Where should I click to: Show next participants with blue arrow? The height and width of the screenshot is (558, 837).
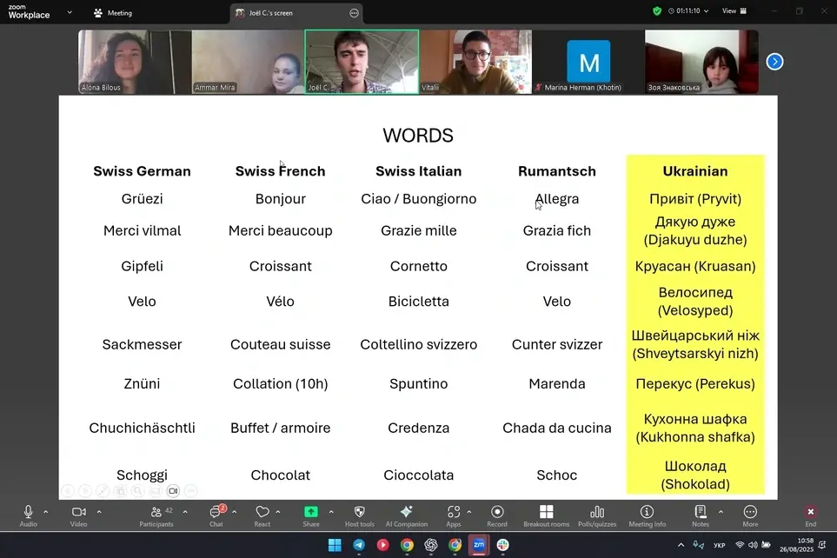[774, 62]
